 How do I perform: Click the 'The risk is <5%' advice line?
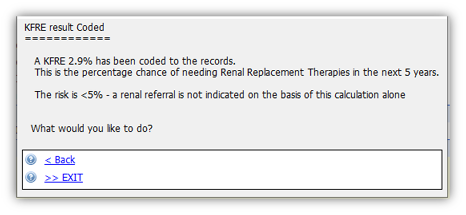220,95
